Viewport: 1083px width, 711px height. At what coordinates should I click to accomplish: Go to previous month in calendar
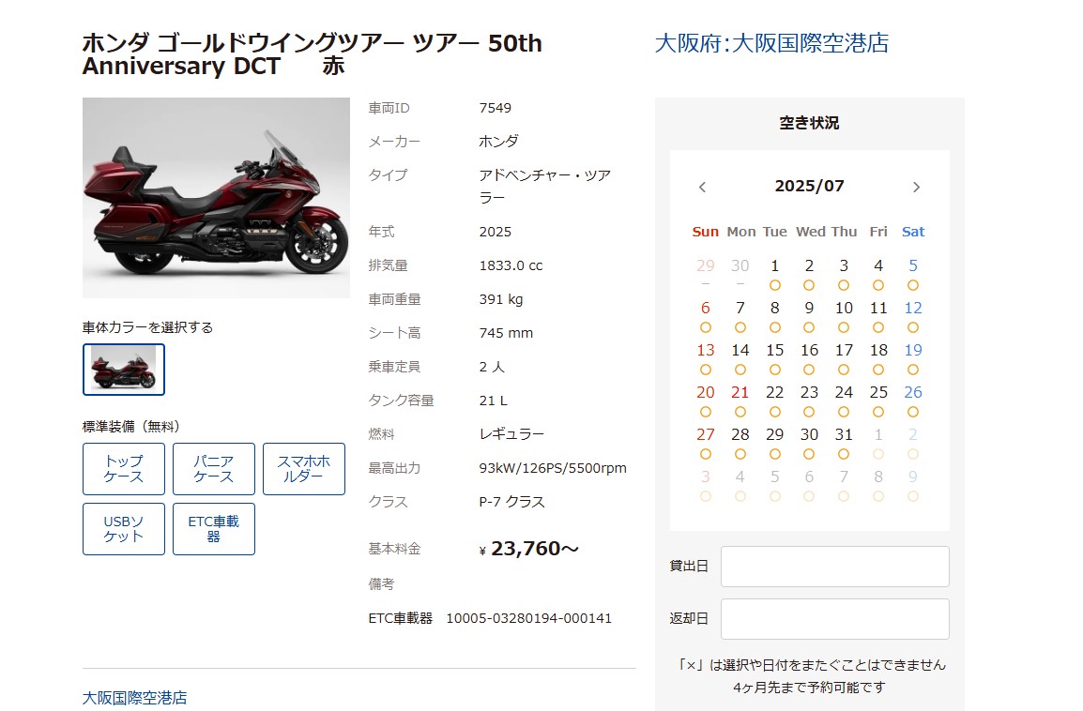click(702, 187)
